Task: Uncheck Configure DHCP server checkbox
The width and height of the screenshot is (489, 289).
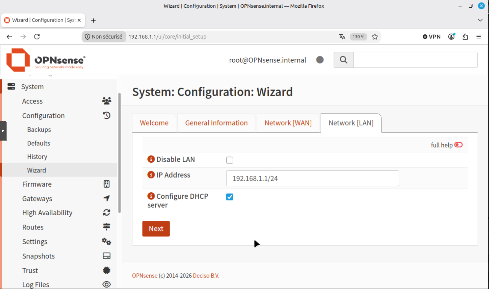Action: [x=230, y=197]
